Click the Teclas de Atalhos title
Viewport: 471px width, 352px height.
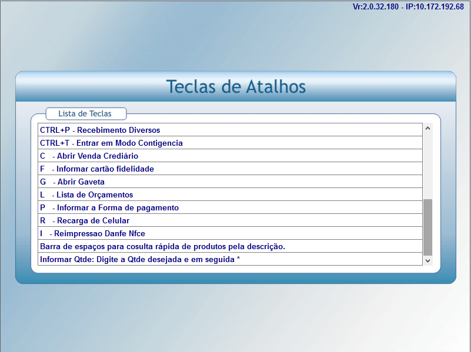coord(236,87)
